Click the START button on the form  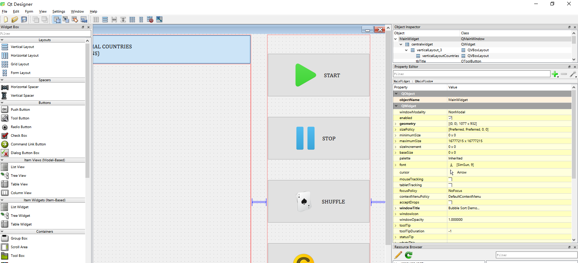(x=318, y=75)
